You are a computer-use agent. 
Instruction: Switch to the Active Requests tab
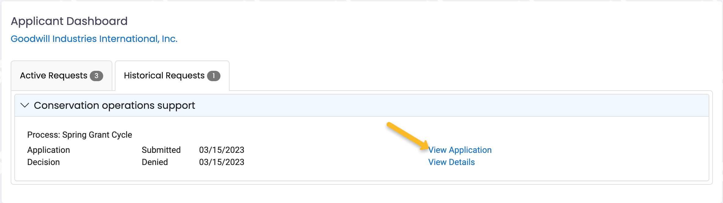(x=62, y=76)
